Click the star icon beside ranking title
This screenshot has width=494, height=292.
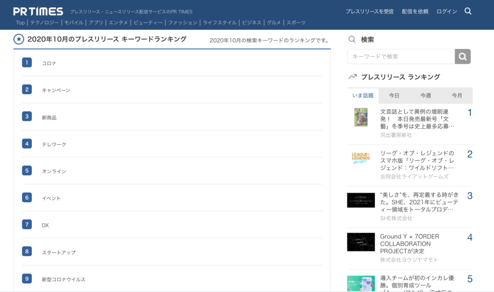coord(18,40)
